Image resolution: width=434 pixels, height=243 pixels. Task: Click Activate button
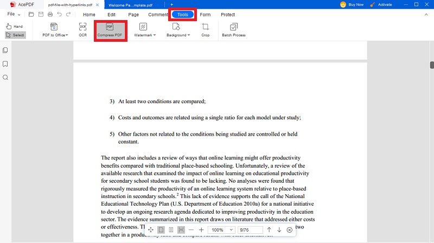pos(381,4)
